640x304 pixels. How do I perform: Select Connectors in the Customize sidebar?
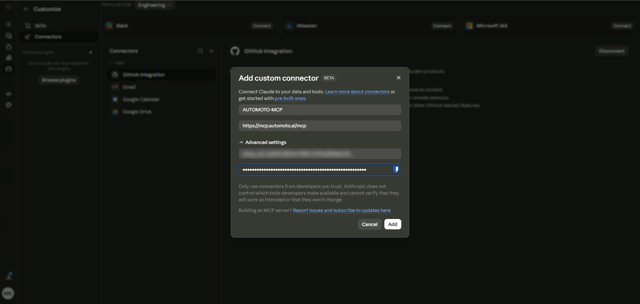(x=59, y=36)
